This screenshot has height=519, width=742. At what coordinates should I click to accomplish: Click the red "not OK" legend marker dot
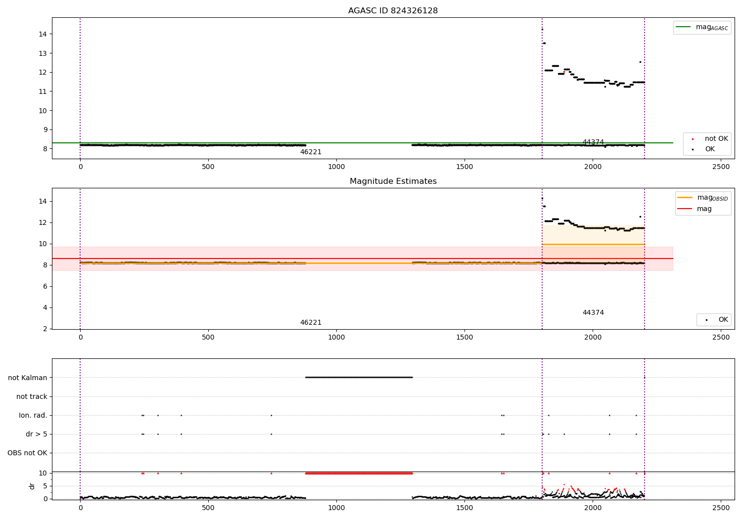(693, 139)
